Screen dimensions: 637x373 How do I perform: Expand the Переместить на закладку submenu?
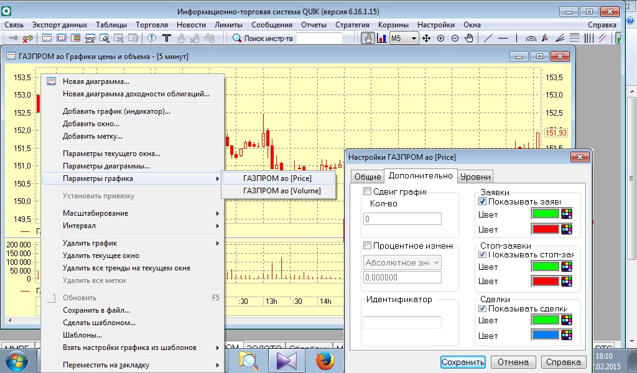[133, 365]
